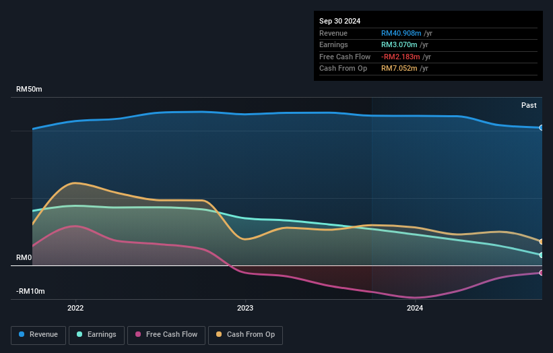
Task: Click the Past label on chart
Action: click(529, 105)
